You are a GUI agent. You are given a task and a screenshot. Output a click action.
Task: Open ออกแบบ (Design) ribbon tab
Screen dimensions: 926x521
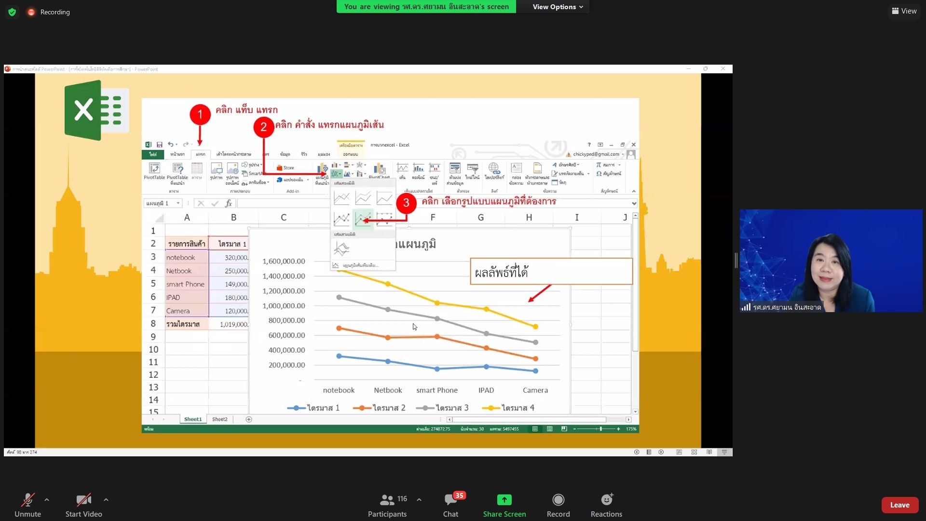click(351, 154)
